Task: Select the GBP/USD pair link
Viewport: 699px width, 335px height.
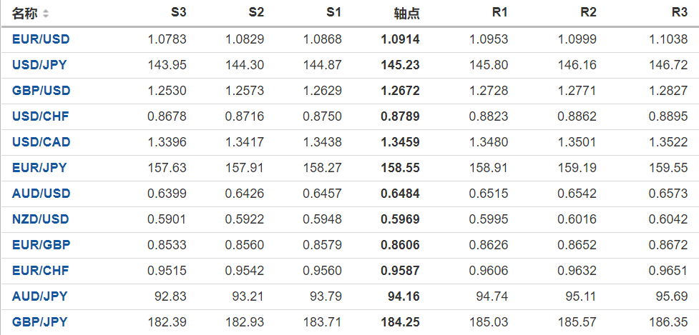Action: click(x=41, y=91)
